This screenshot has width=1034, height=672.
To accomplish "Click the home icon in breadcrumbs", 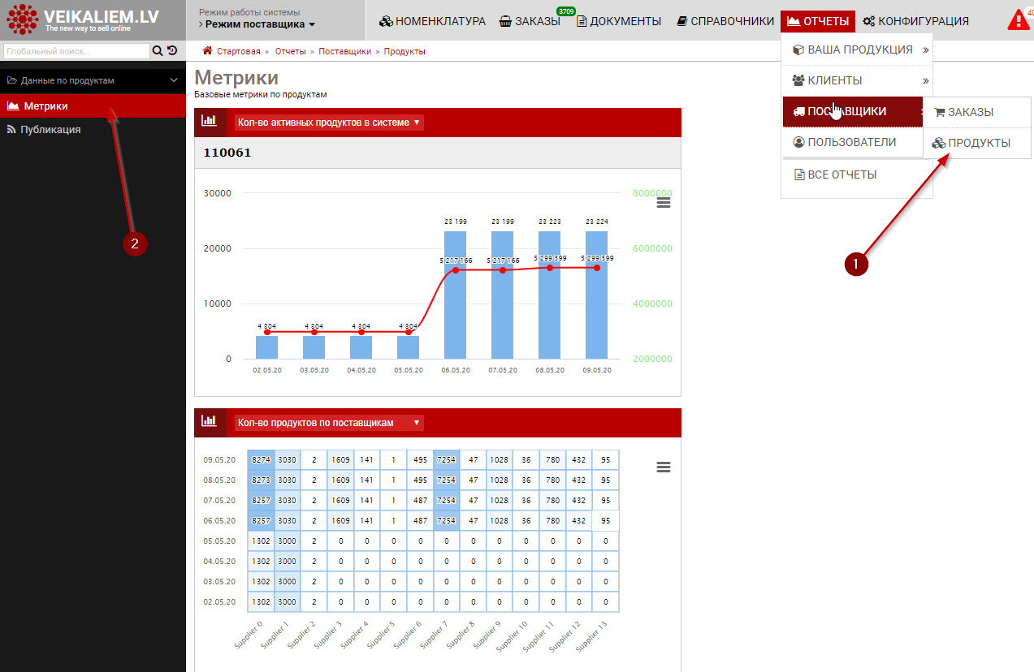I will (207, 51).
